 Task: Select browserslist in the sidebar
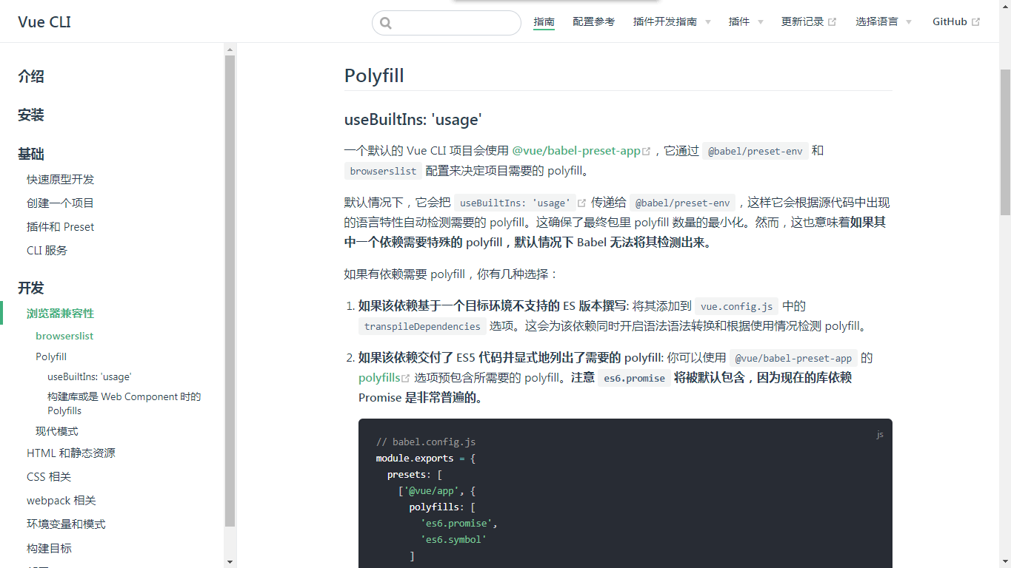tap(64, 336)
